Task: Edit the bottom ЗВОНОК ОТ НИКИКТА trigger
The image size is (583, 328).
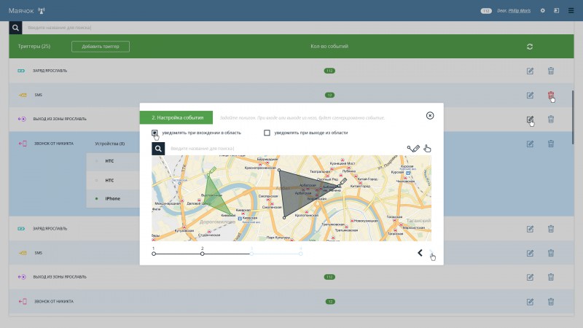Action: point(531,302)
